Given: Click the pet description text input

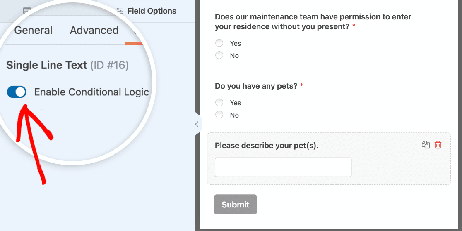Looking at the screenshot, I should tap(283, 167).
